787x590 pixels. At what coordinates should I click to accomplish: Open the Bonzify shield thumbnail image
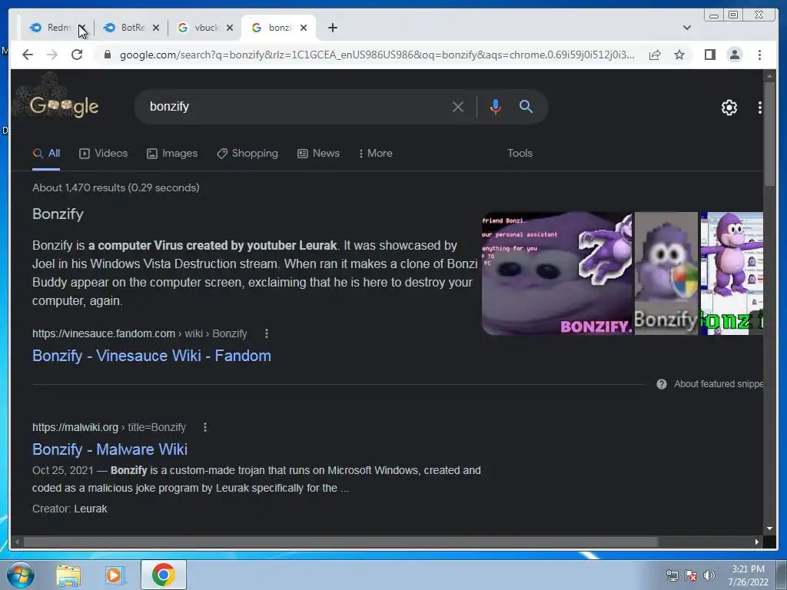(666, 273)
